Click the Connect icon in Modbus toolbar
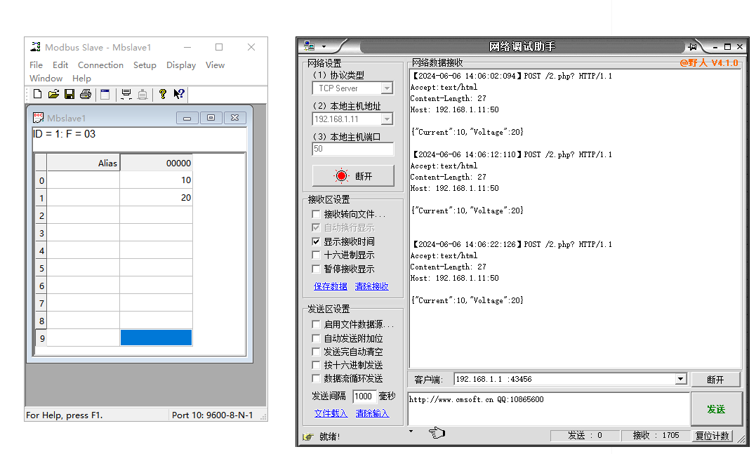756x454 pixels. pyautogui.click(x=126, y=94)
